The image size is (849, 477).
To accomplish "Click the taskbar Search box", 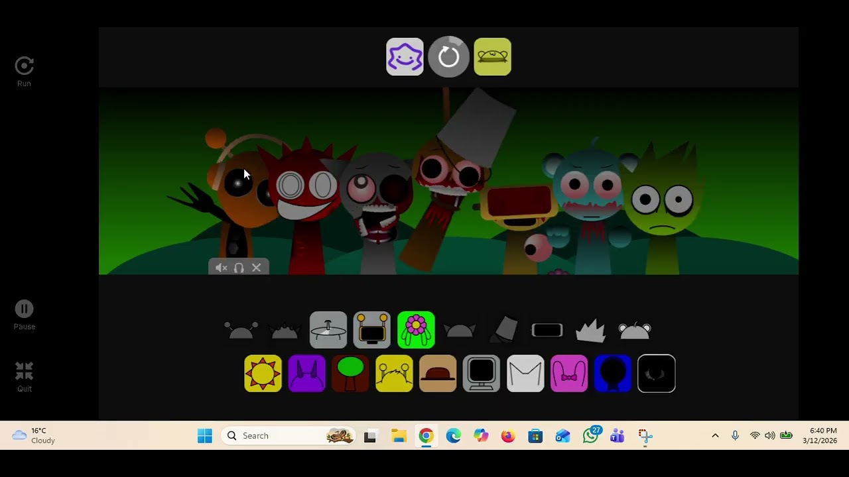I will click(290, 435).
